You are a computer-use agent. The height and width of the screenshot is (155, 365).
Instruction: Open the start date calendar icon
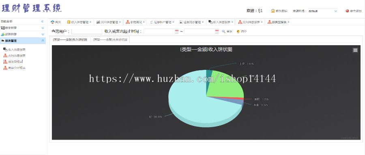[177, 31]
